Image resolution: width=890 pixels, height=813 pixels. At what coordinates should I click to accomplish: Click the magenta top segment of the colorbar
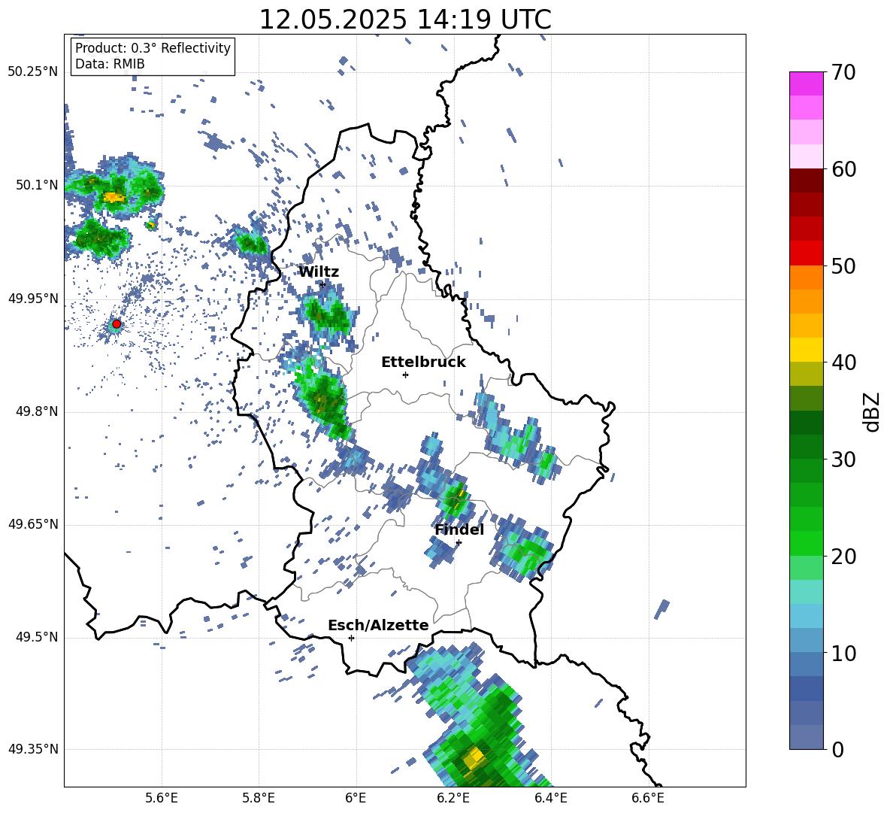[x=806, y=83]
